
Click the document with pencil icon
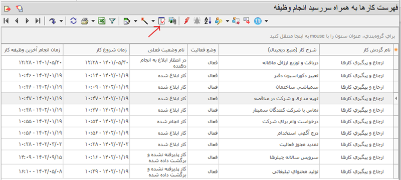click(x=127, y=21)
